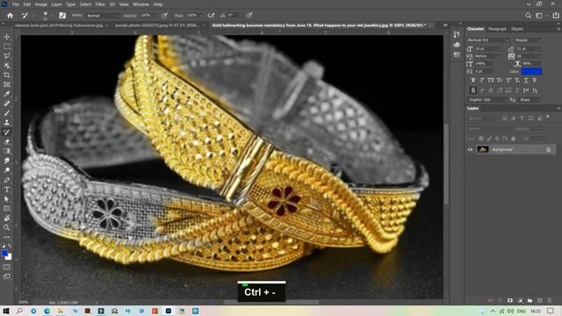Open the Search icon at top right

click(x=529, y=16)
